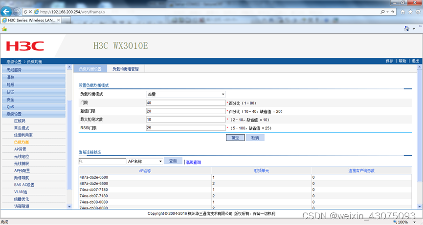Viewport: 423px width, 225px height.
Task: Expand the 漫游 sidebar section
Action: pyautogui.click(x=34, y=77)
